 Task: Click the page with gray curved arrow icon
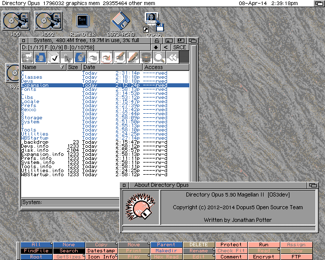coord(93,57)
